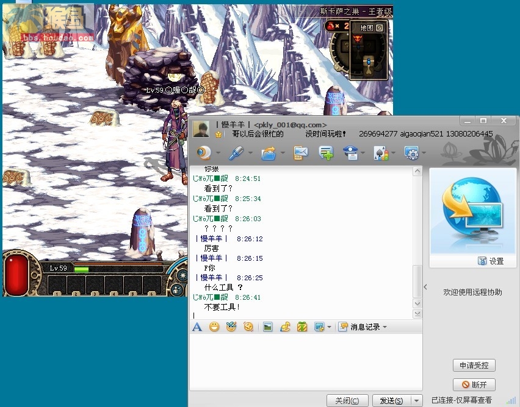Expand the video call dropdown arrow
Viewport: 520px width, 407px height.
(x=218, y=153)
